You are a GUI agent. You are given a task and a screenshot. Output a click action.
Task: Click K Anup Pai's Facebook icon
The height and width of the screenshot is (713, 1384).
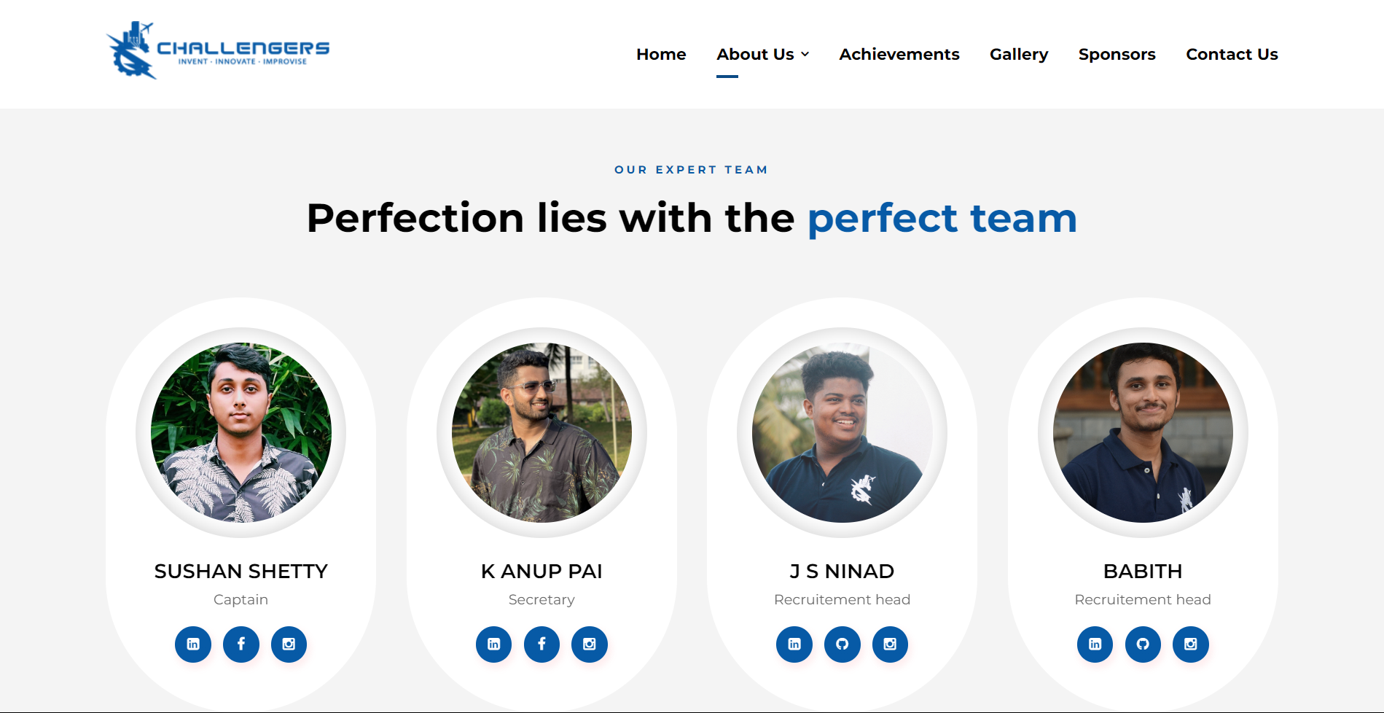542,644
